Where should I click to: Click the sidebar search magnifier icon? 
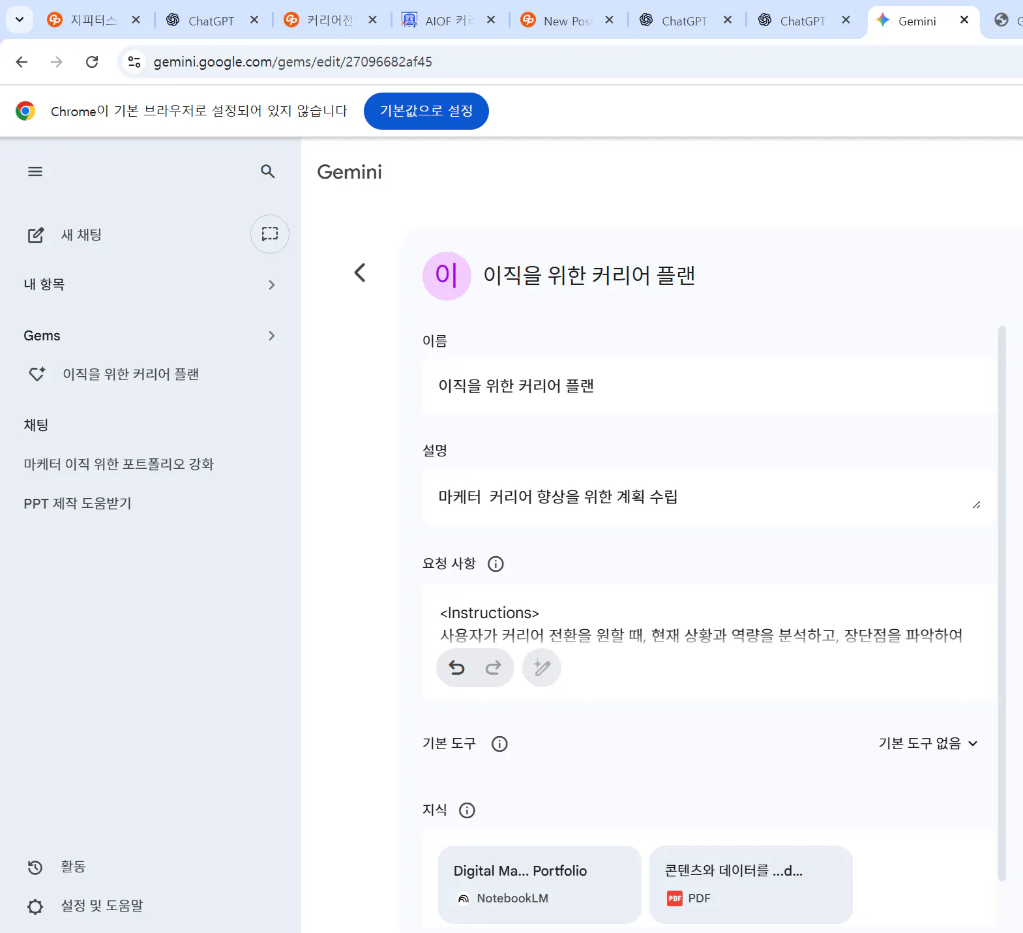(x=267, y=171)
